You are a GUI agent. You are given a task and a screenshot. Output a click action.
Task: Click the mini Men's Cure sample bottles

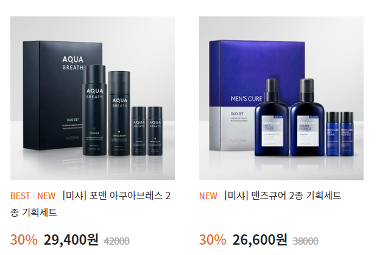pyautogui.click(x=340, y=134)
